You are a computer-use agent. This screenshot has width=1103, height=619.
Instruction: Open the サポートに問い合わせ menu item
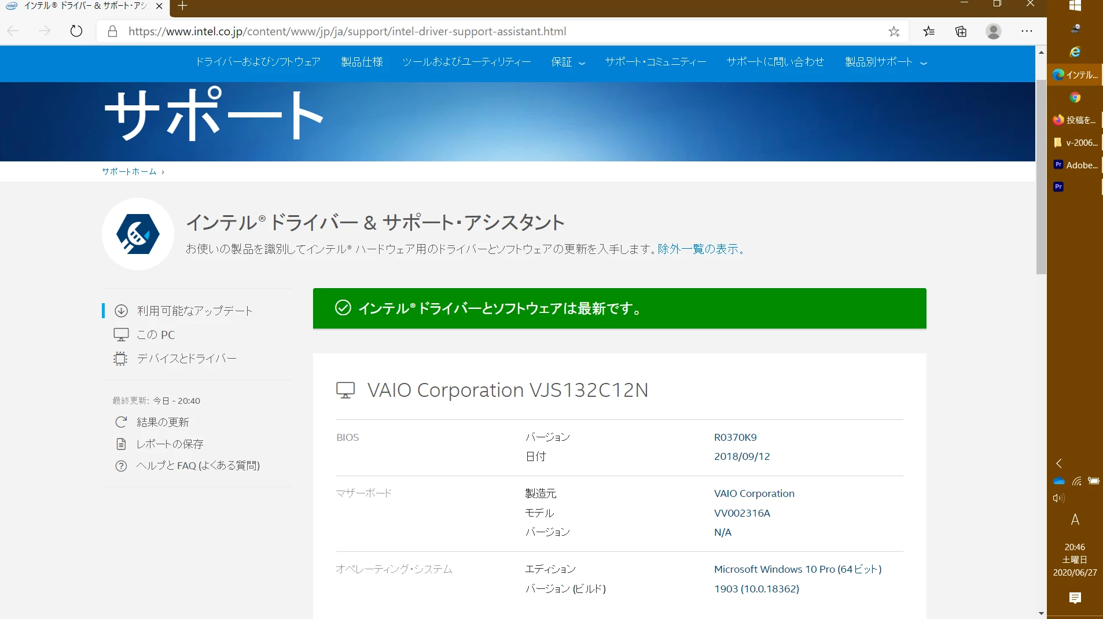click(x=775, y=62)
